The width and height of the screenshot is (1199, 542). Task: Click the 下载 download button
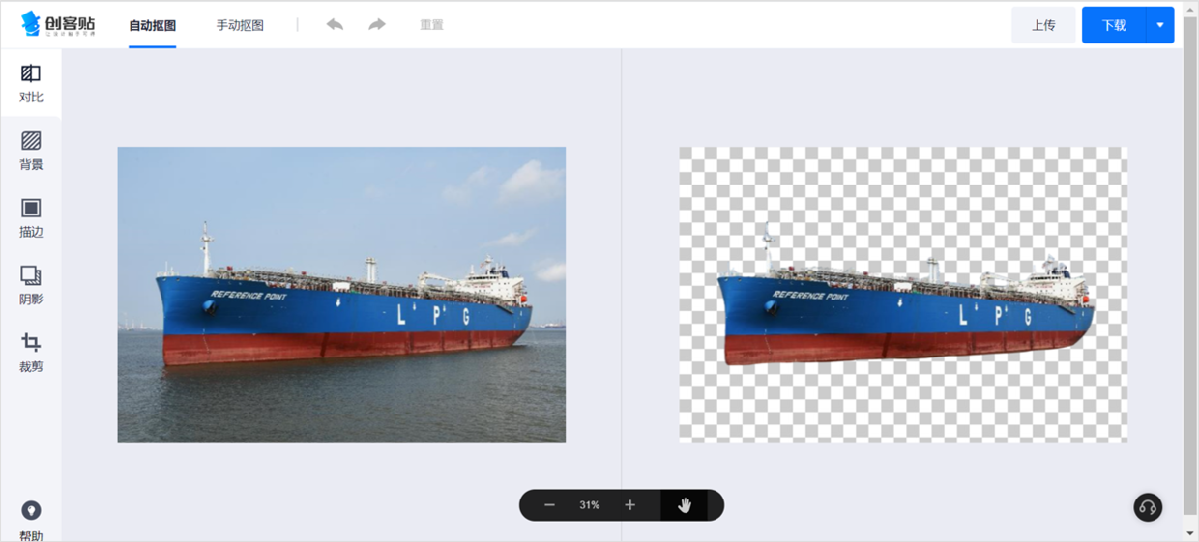(1114, 25)
